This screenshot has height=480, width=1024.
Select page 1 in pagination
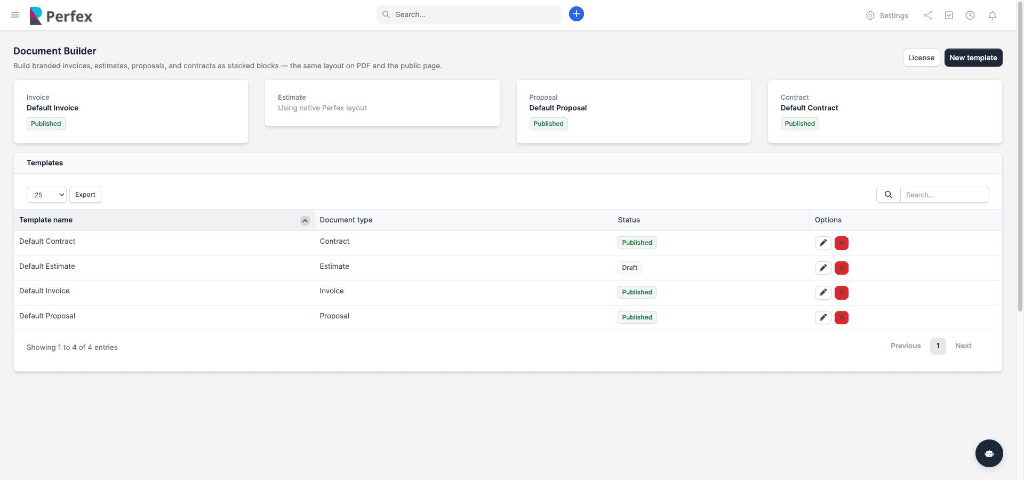click(x=938, y=346)
